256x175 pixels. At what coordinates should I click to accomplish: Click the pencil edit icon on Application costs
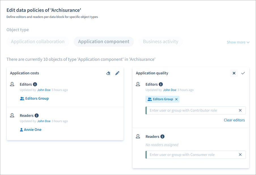[x=117, y=73]
